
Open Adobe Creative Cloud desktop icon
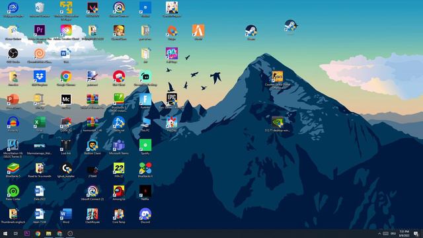66,30
